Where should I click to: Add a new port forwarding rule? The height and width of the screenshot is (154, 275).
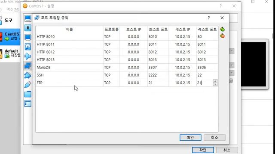point(222,29)
